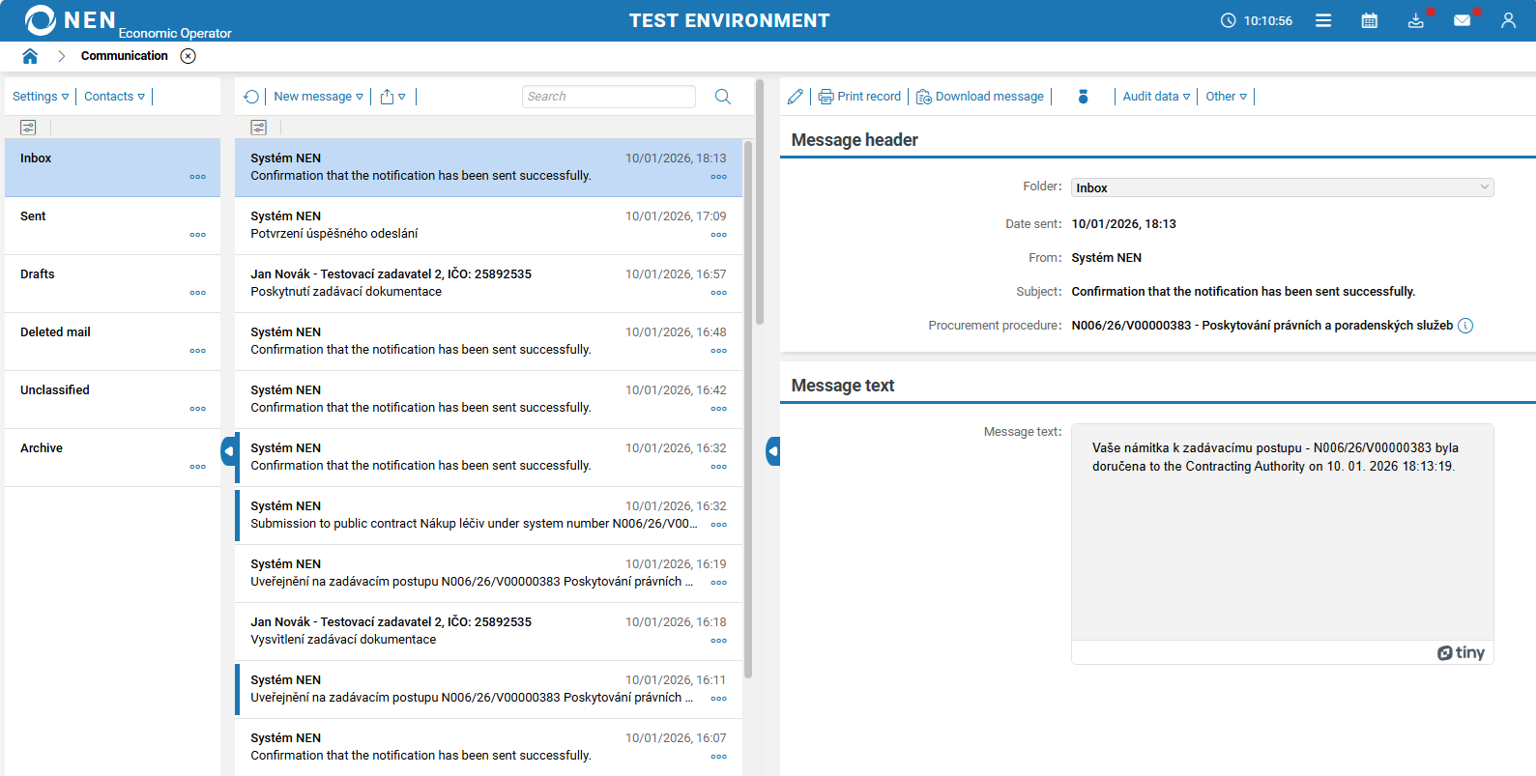Click Download message button
This screenshot has height=776, width=1536.
coord(980,97)
